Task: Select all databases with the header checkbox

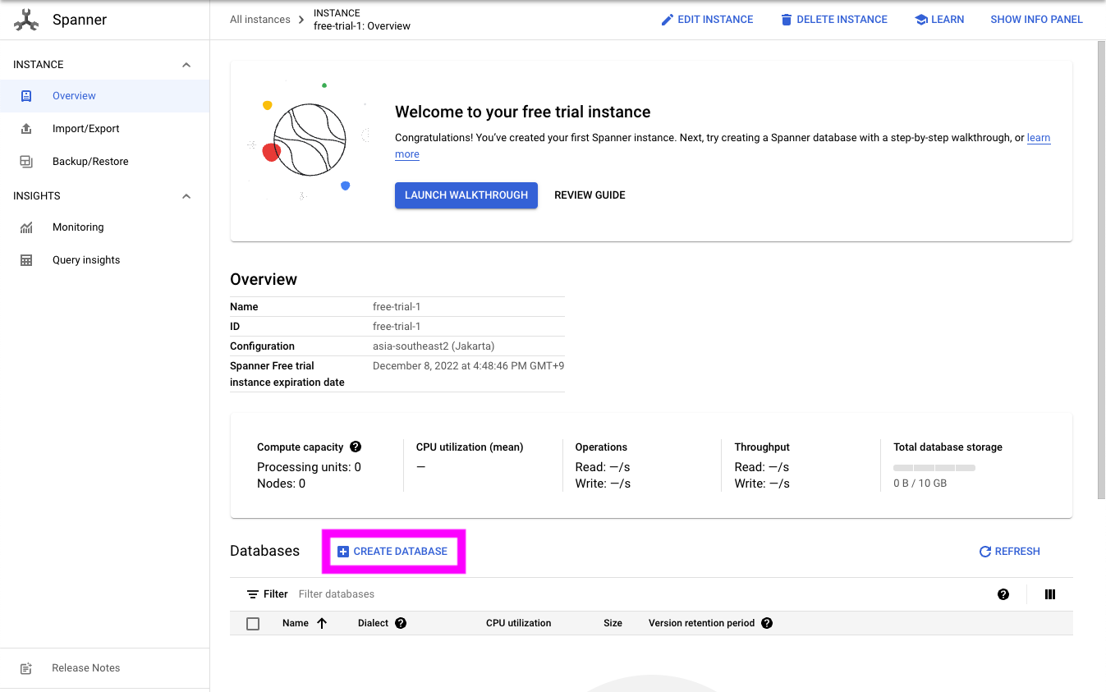Action: (252, 623)
